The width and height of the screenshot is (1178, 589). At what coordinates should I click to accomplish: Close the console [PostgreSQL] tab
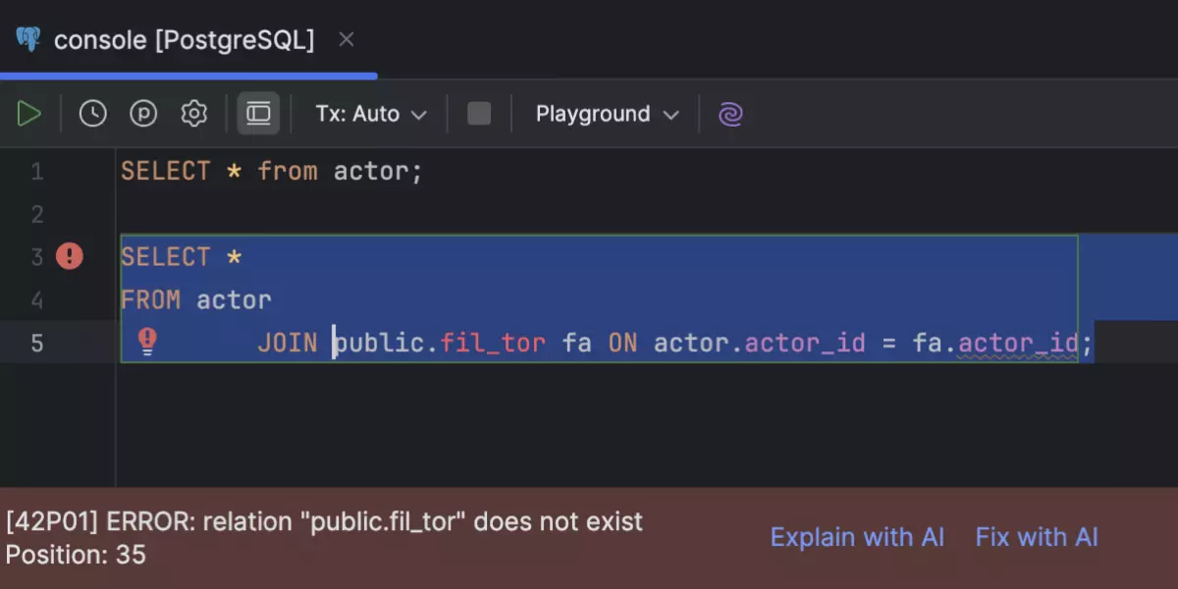coord(346,40)
